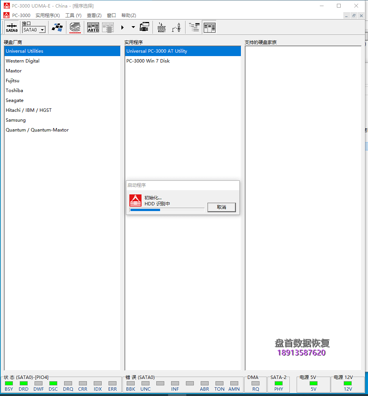Click the SATA-2 PHY indicator
Screen dimensions: 368x396
[x=278, y=383]
